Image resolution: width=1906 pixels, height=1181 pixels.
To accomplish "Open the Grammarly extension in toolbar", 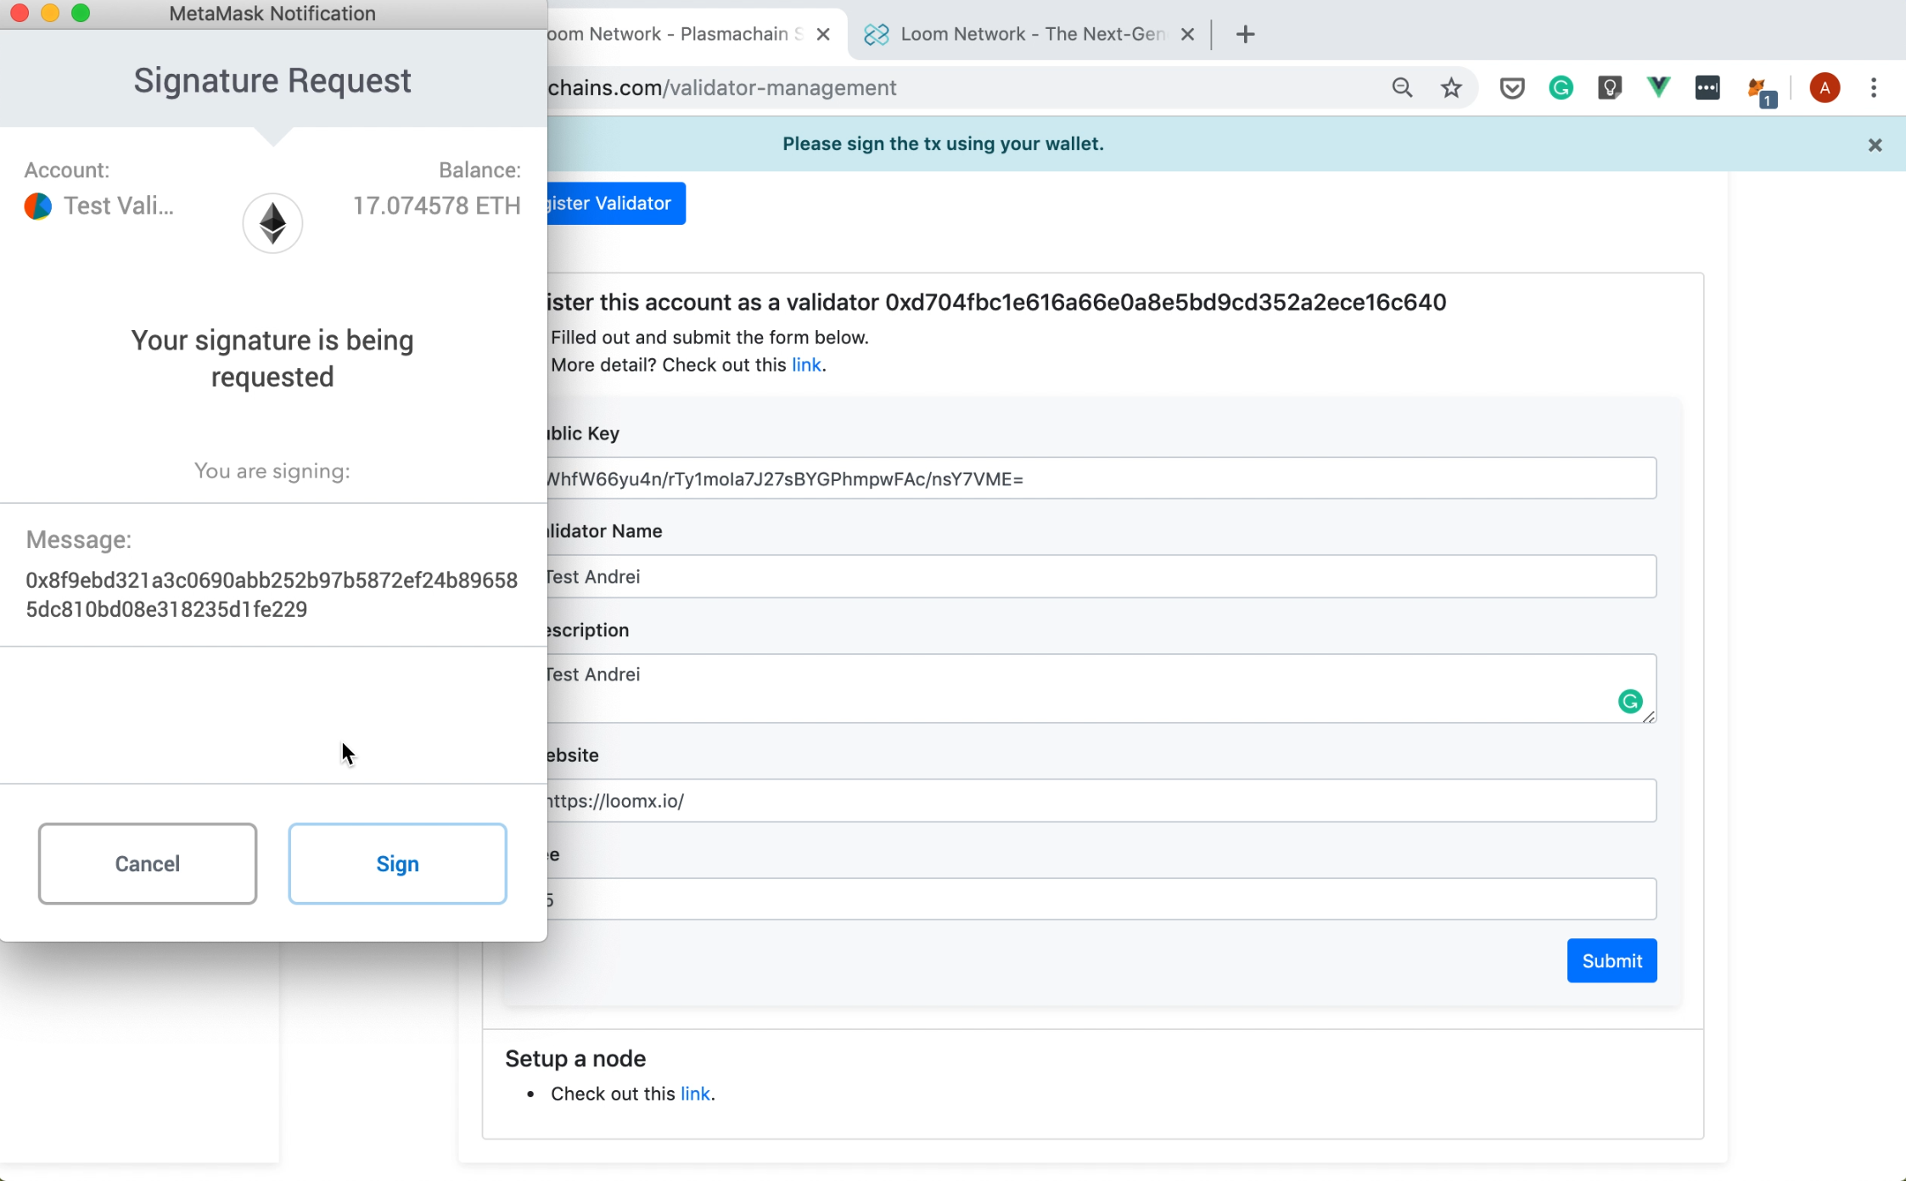I will tap(1561, 87).
